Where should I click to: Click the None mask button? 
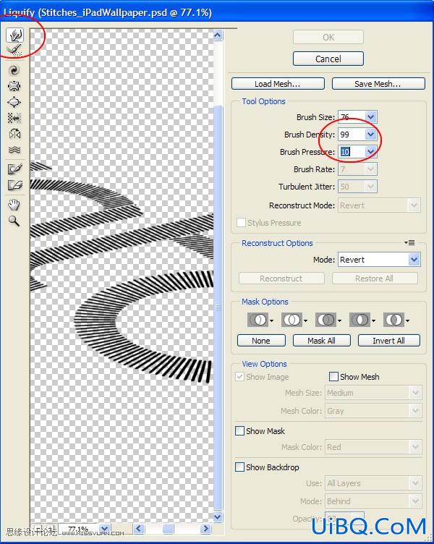pos(261,341)
